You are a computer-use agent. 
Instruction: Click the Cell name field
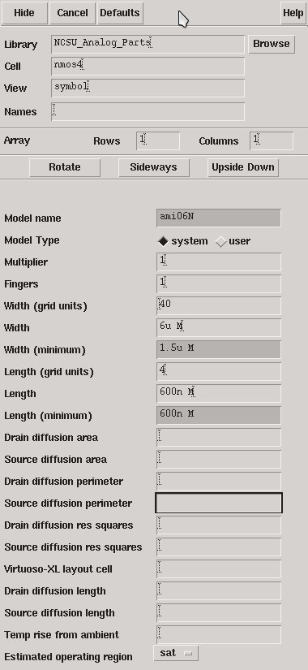148,67
